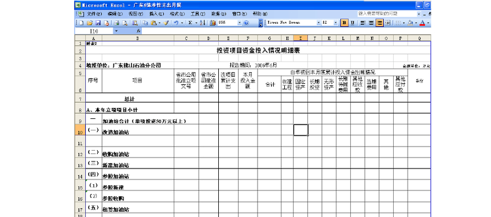Click the Excel document icon left of the menu bar
The height and width of the screenshot is (217, 491).
pos(80,14)
